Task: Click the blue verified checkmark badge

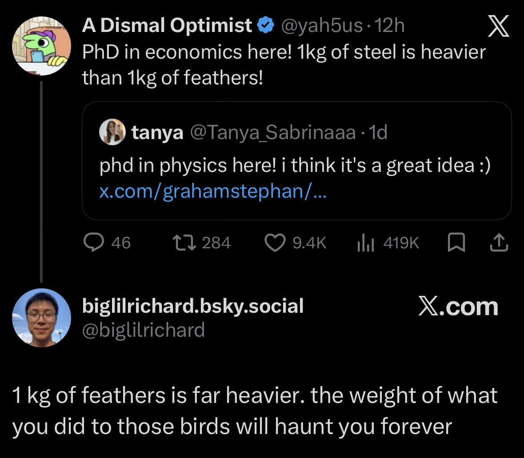Action: point(266,26)
